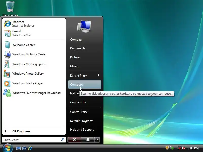Click the search magnifier icon
This screenshot has height=152, width=203.
point(63,140)
